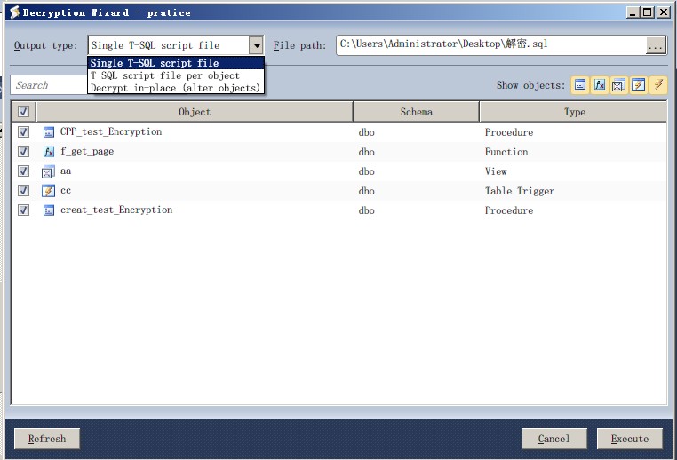Screen dimensions: 677x460
Task: Click the Decryption Wizard title bar icon
Action: tap(14, 12)
